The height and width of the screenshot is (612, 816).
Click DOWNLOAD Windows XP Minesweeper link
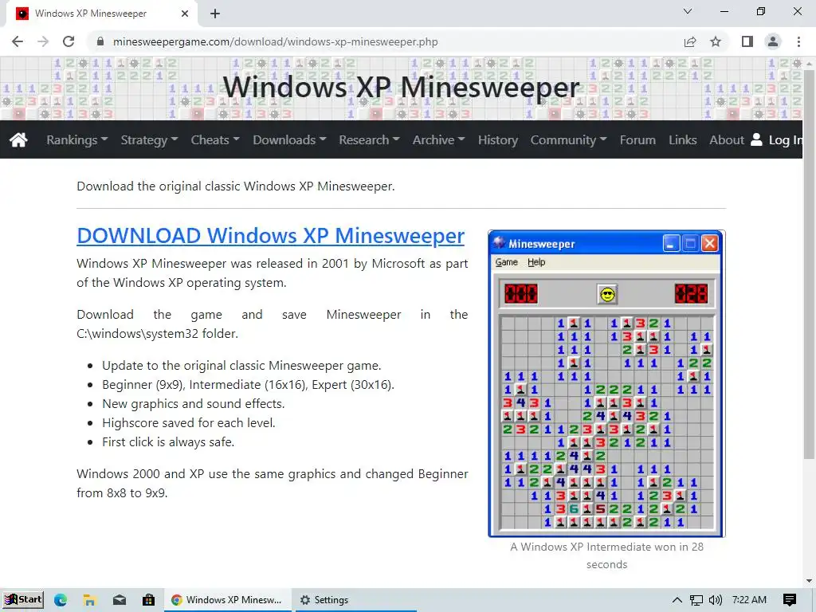click(x=271, y=235)
